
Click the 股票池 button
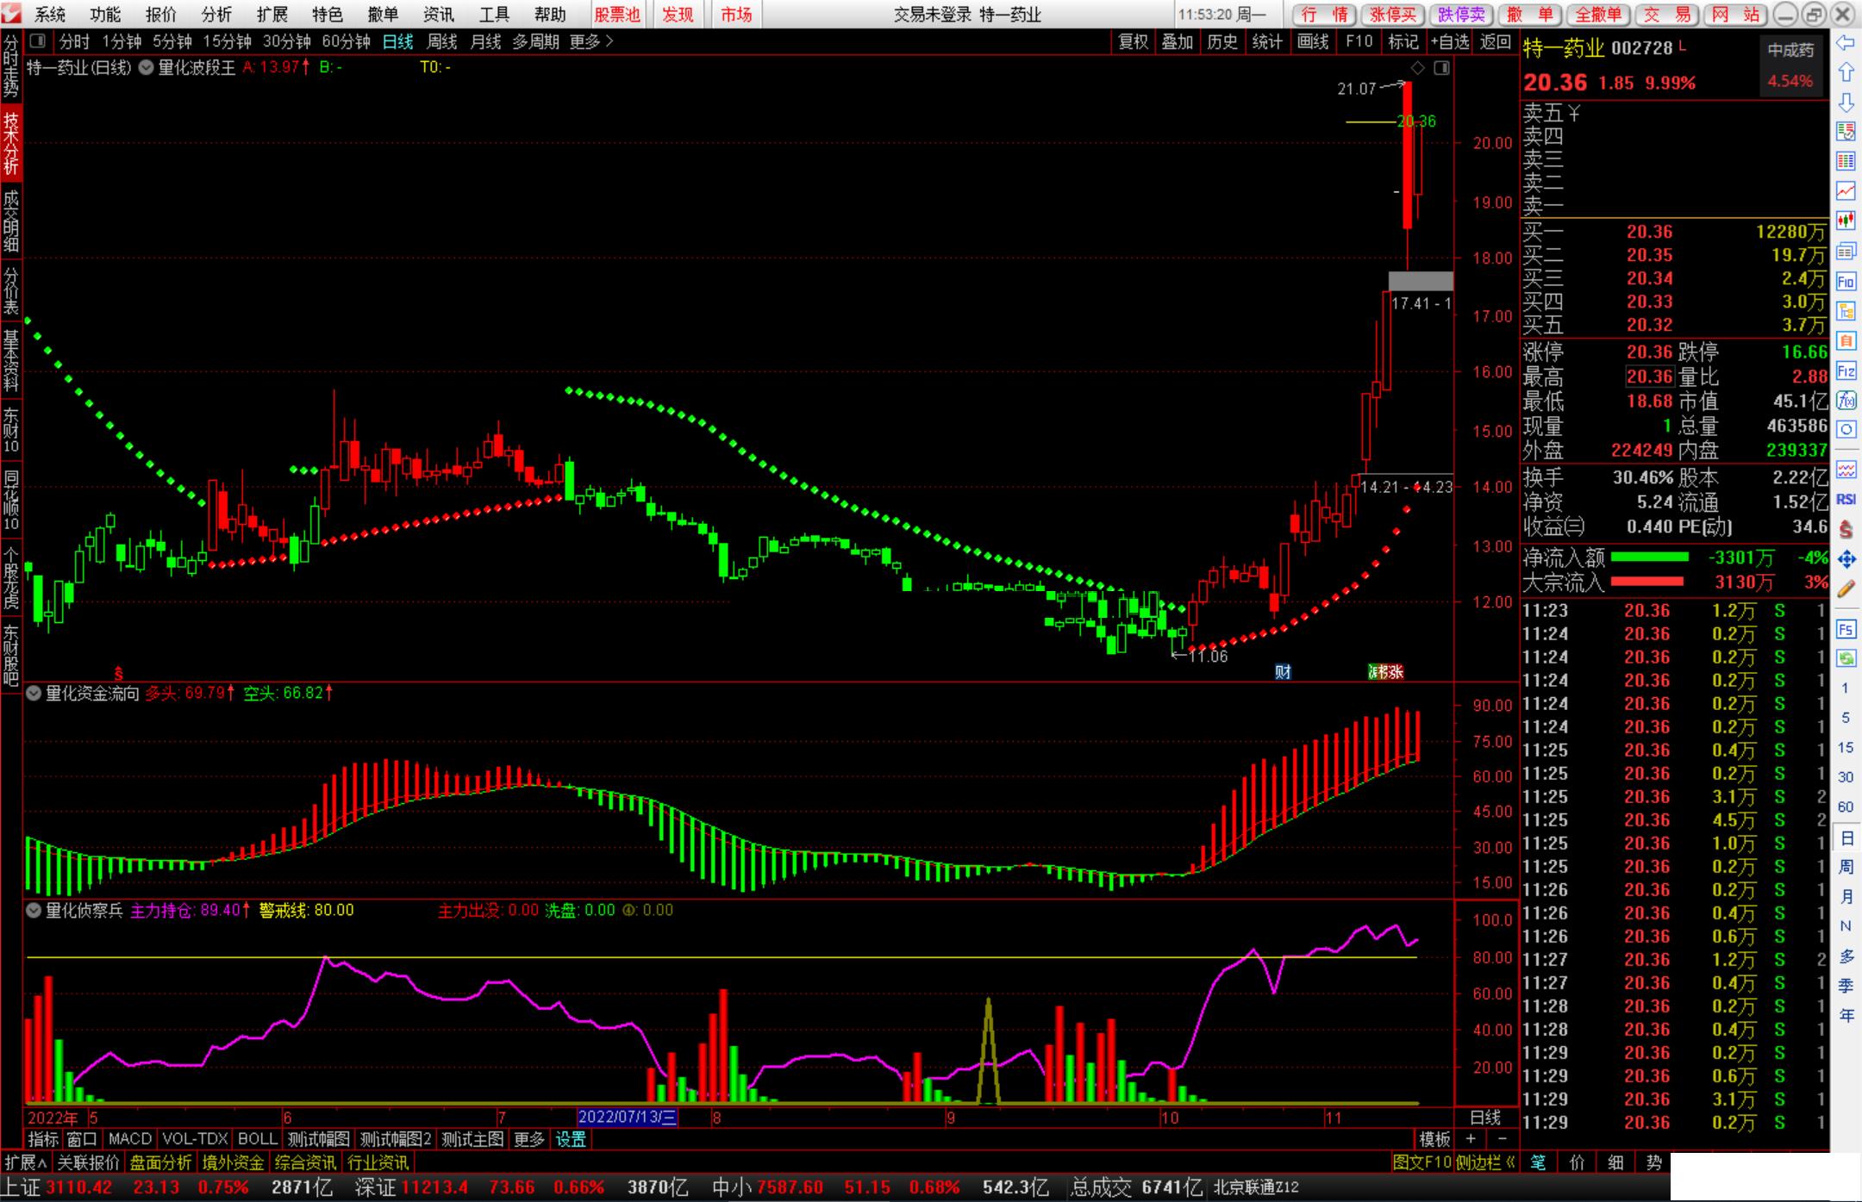point(617,15)
